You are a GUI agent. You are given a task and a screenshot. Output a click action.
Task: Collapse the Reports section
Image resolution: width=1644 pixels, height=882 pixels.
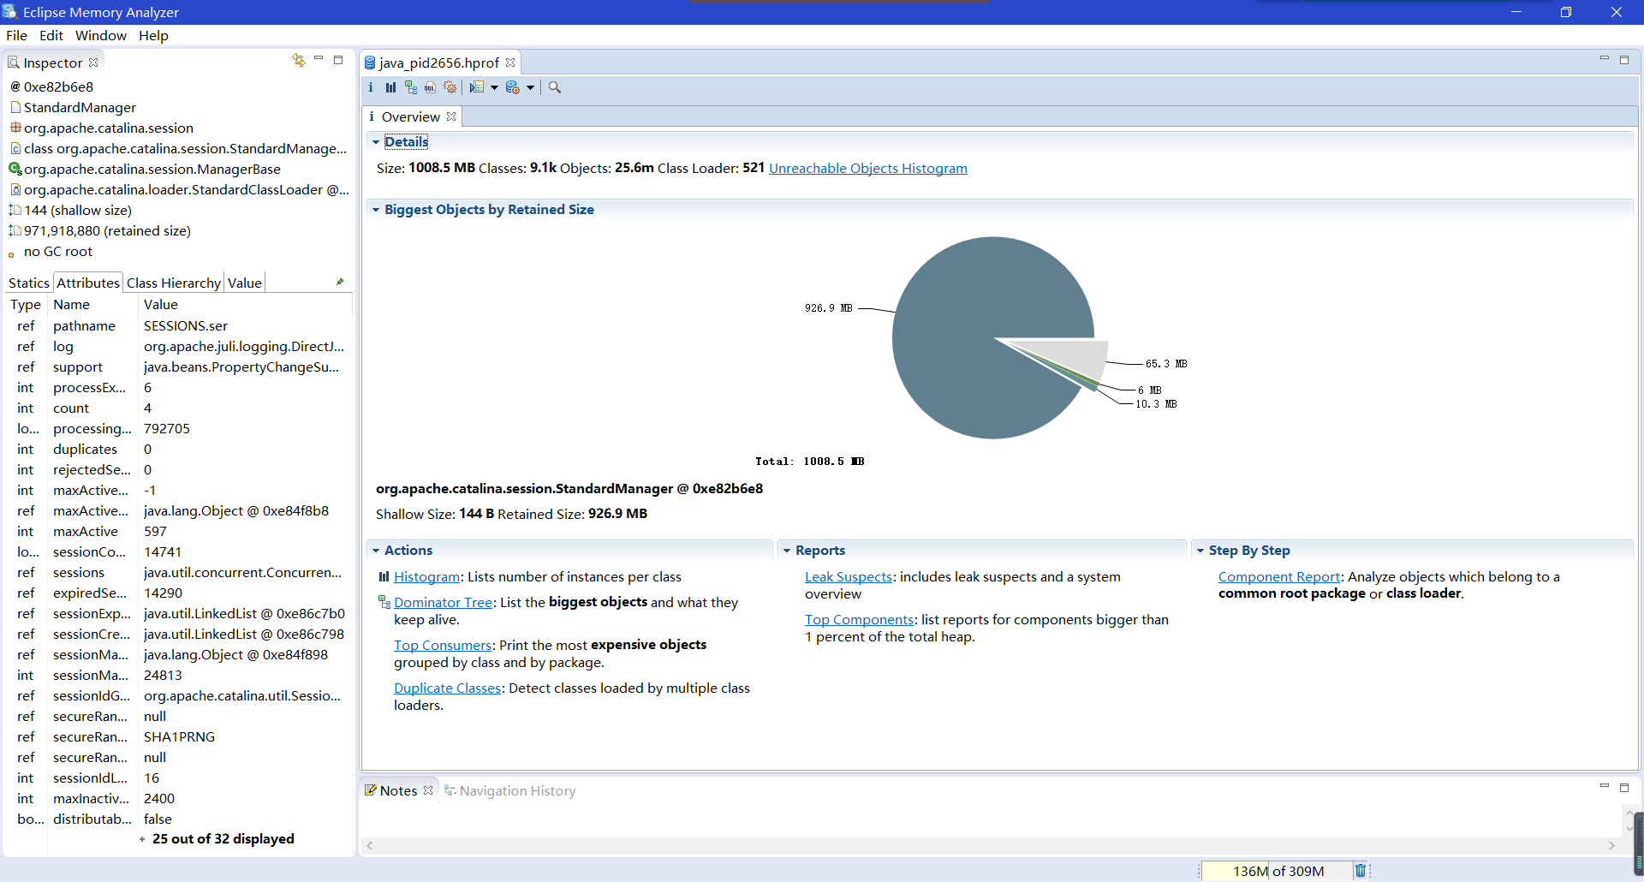(787, 551)
